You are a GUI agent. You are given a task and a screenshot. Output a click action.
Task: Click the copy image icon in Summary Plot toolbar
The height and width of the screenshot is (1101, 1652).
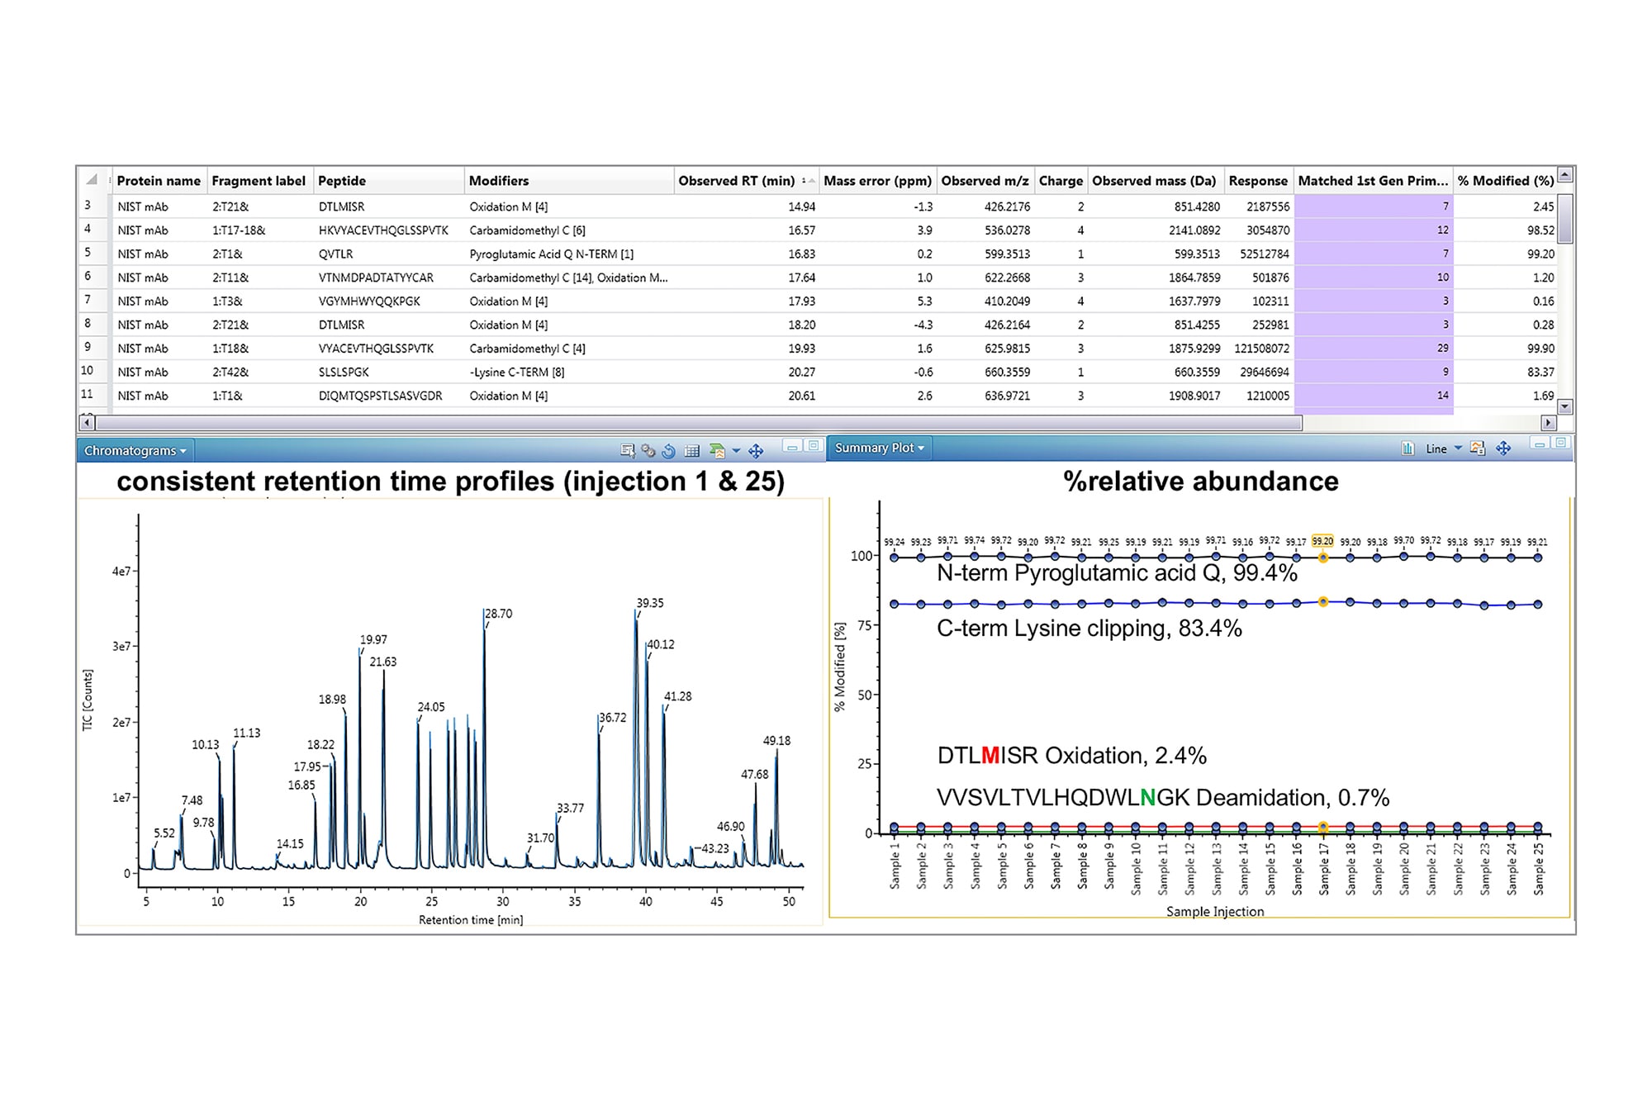coord(1477,450)
